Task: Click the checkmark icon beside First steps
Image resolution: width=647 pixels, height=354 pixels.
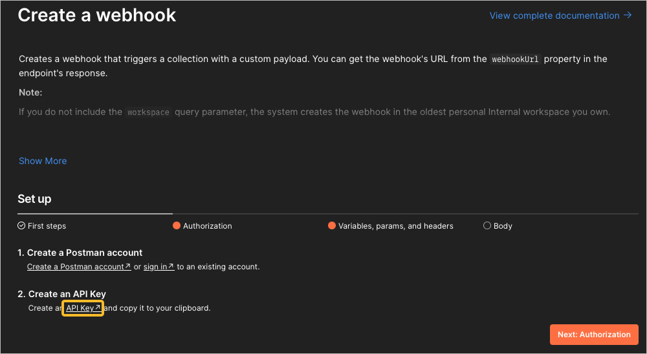Action: [x=21, y=226]
